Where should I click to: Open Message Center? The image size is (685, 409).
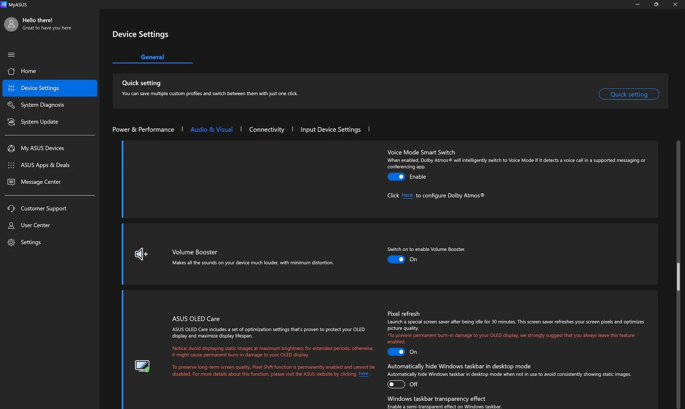[x=50, y=182]
